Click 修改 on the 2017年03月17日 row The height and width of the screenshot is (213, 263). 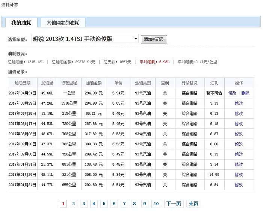tap(239, 123)
